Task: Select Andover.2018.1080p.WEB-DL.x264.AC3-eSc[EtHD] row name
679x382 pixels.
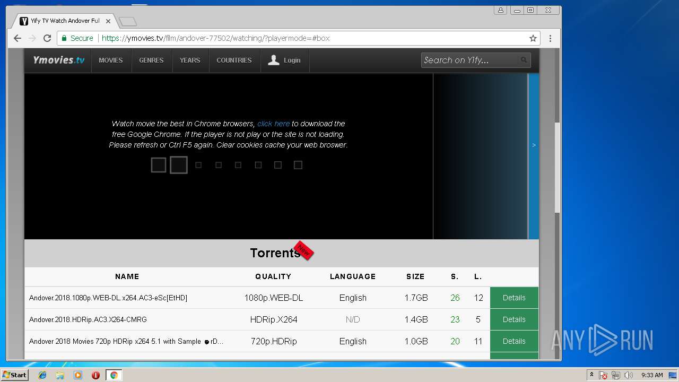Action: [108, 298]
